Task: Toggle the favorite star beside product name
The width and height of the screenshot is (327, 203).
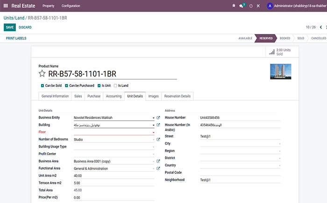Action: click(42, 73)
